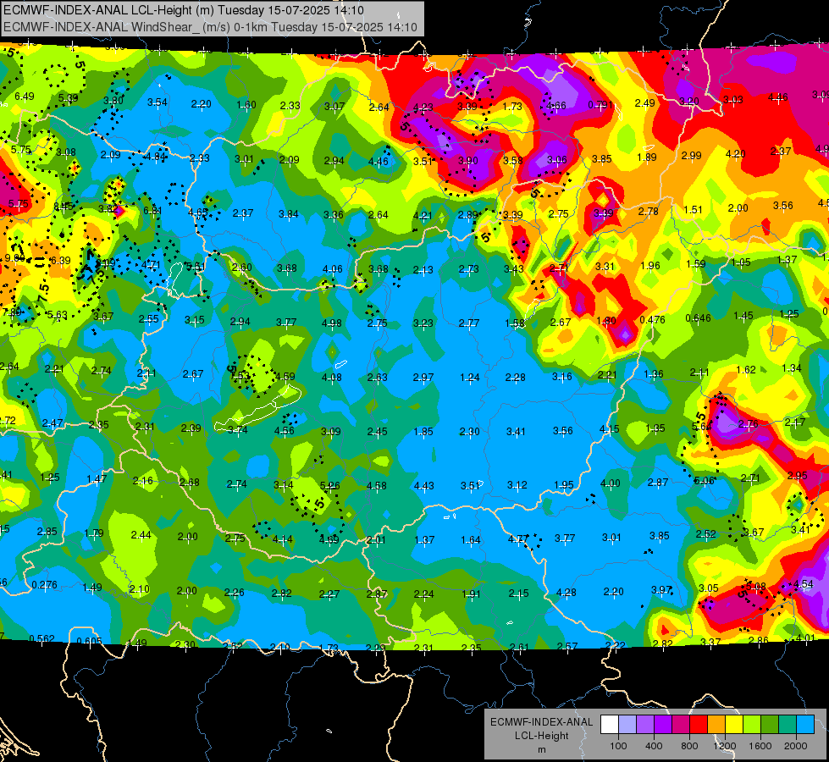829x762 pixels.
Task: Click the wind shear value 4.08
Action: tap(331, 377)
